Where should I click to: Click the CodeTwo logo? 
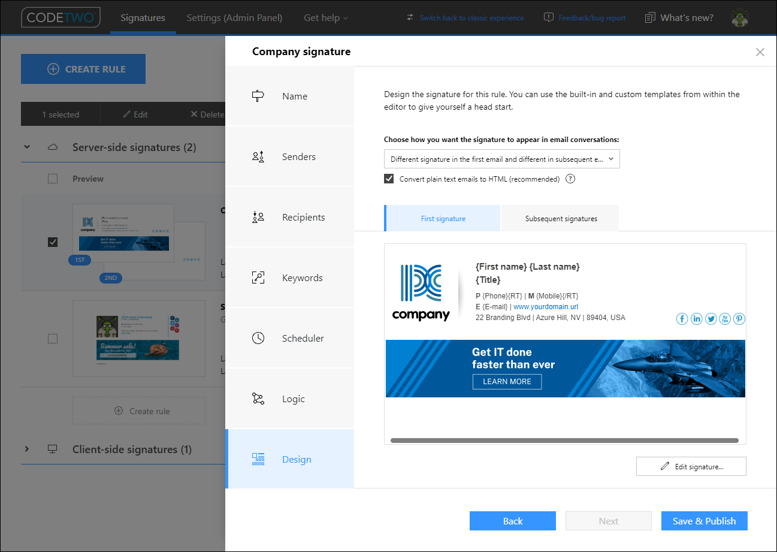tap(61, 17)
